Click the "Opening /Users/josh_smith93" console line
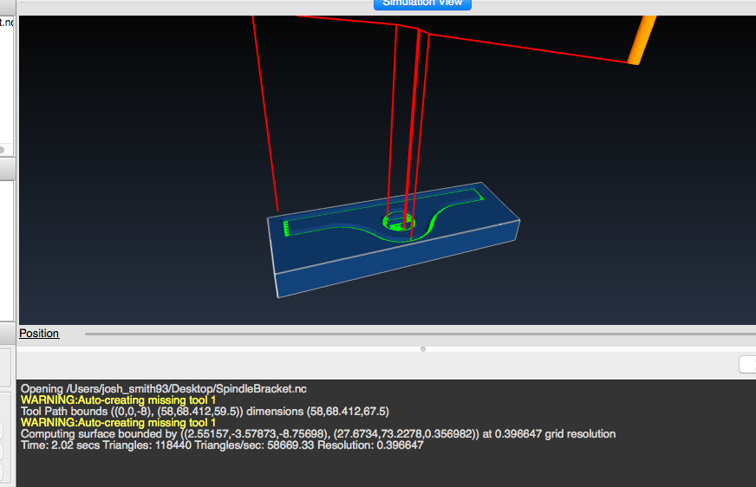 pos(163,389)
